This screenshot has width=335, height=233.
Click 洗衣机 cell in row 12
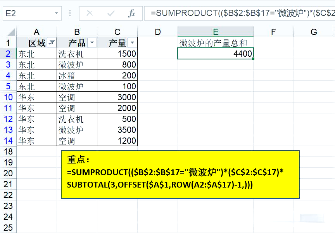pos(77,119)
